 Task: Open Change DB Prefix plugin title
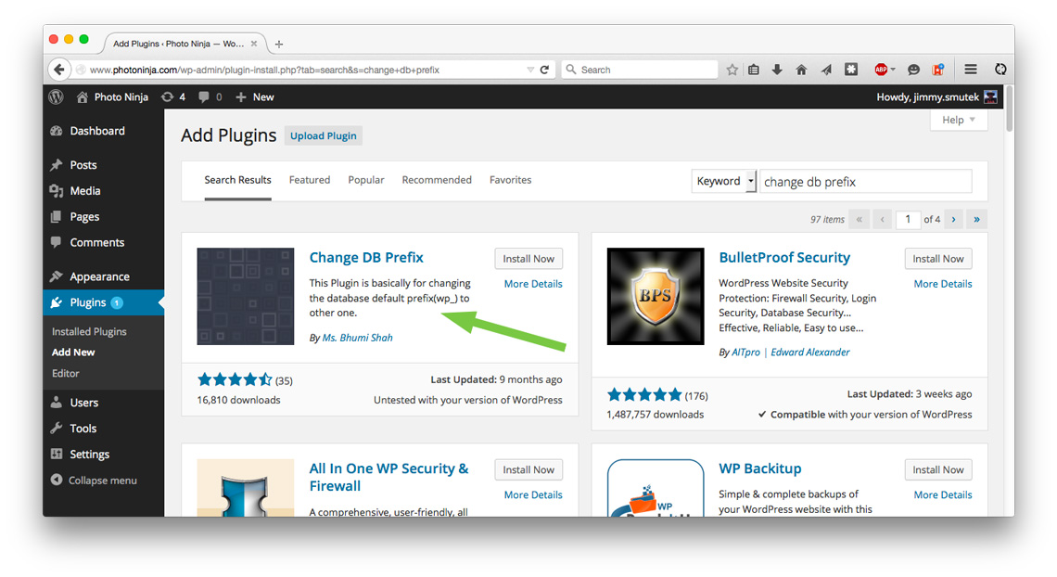(x=366, y=258)
